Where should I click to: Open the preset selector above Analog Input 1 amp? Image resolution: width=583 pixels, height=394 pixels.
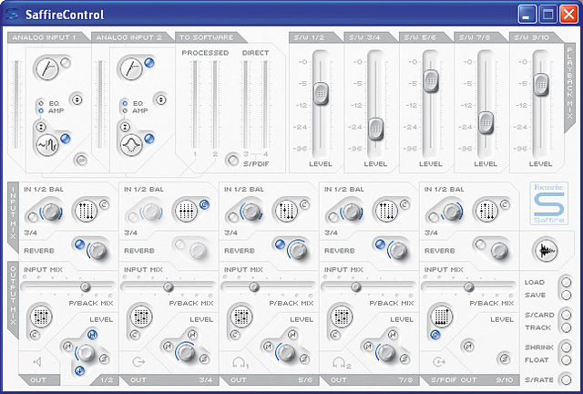[41, 127]
